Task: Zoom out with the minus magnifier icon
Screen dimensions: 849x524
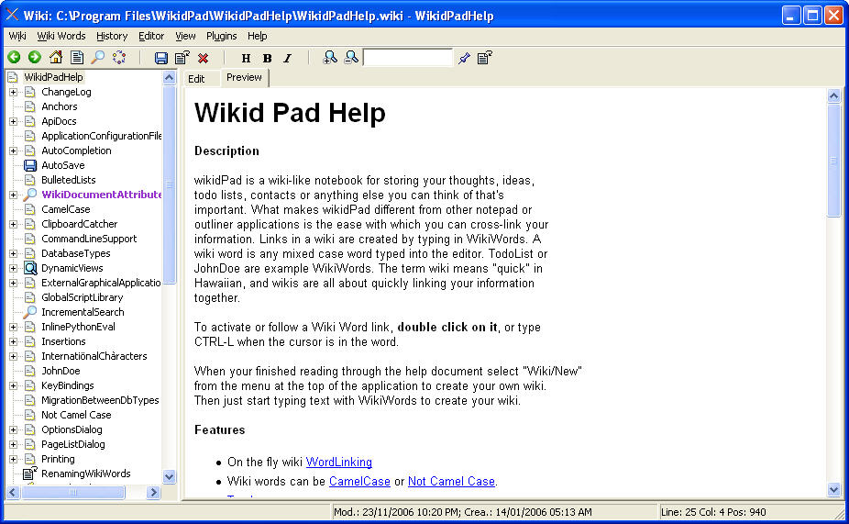Action: [351, 57]
